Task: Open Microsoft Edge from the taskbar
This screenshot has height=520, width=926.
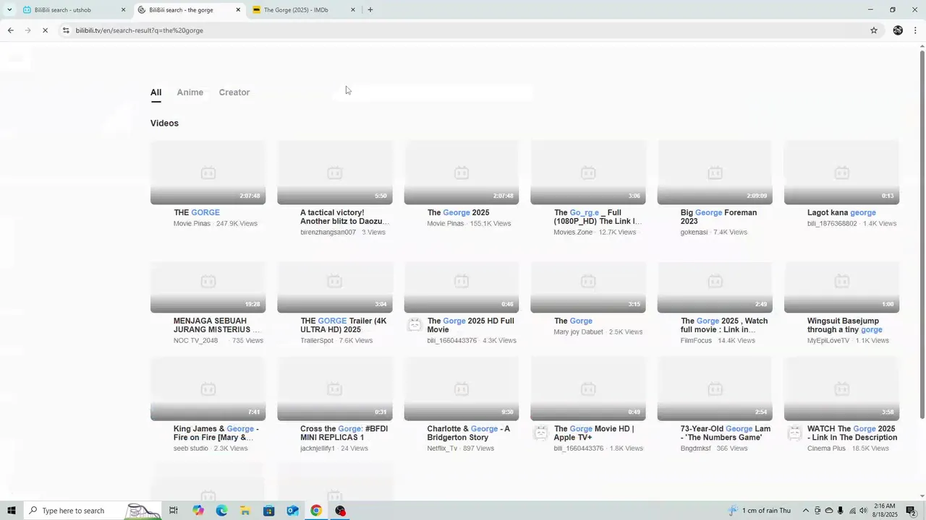Action: pos(221,511)
